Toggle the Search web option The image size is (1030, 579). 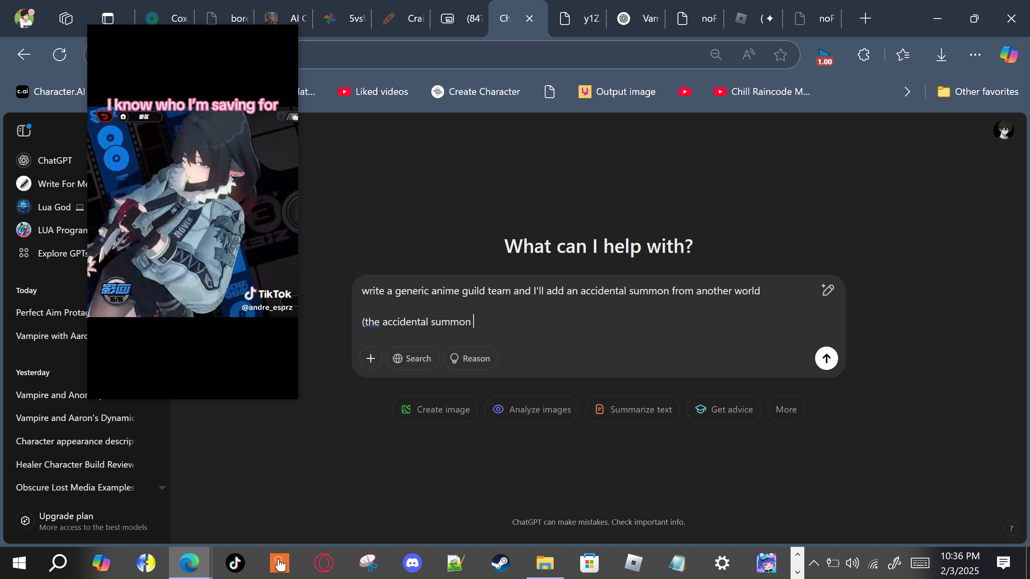412,358
